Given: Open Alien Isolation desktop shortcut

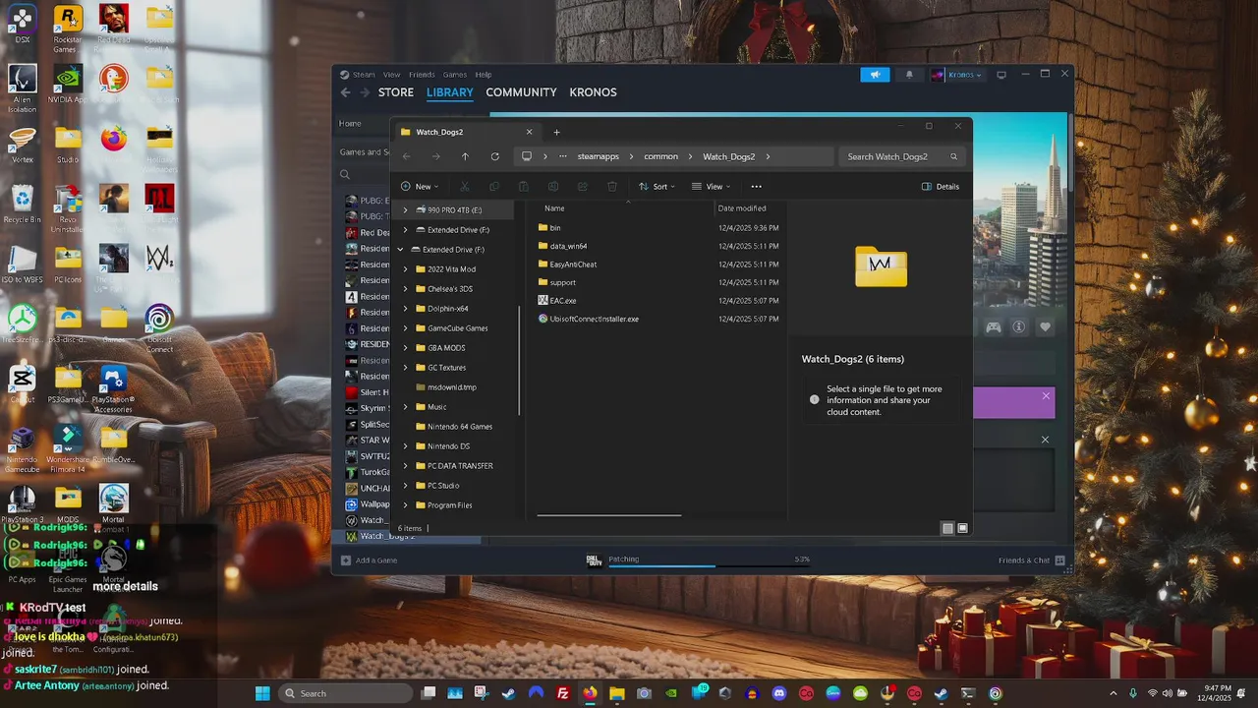Looking at the screenshot, I should click(22, 88).
